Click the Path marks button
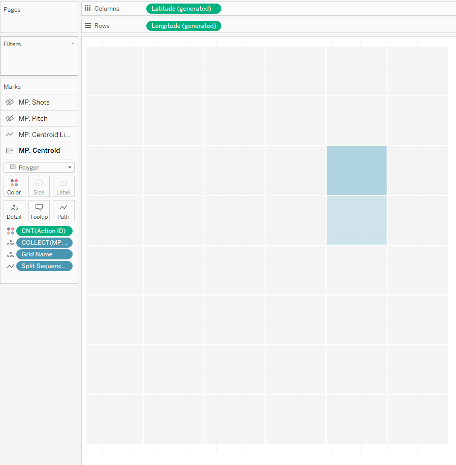 click(x=63, y=211)
